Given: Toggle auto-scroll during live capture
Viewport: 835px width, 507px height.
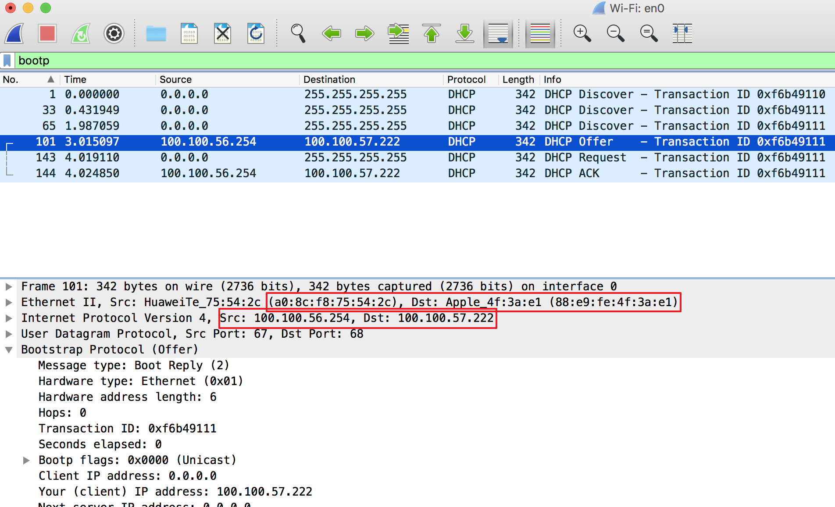Looking at the screenshot, I should tap(498, 33).
